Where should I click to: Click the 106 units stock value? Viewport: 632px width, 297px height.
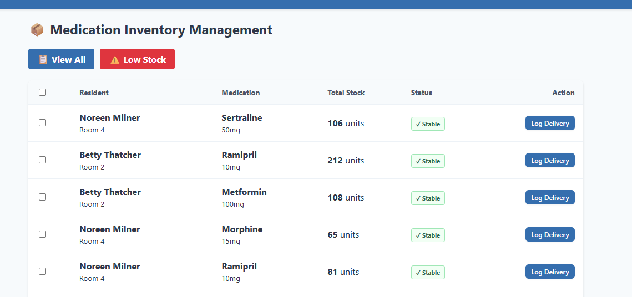[346, 124]
